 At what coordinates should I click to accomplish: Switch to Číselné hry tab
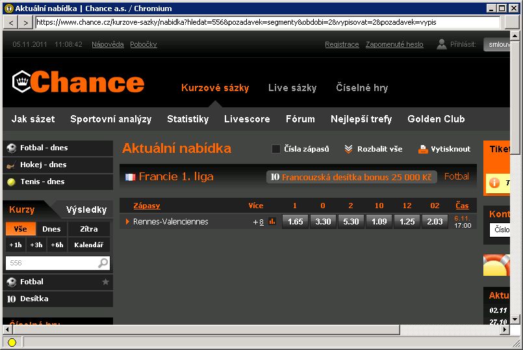click(362, 88)
